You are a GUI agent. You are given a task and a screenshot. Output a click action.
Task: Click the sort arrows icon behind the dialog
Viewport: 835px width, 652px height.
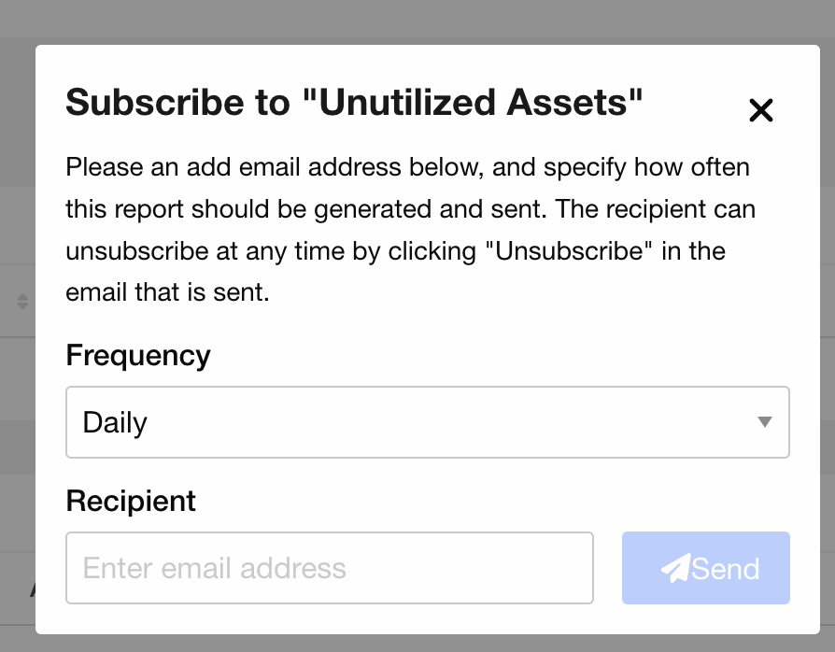(x=22, y=302)
